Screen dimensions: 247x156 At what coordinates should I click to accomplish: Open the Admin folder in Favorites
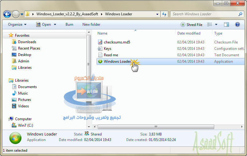click(23, 61)
